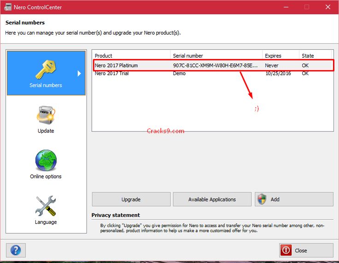Screen dimensions: 339x263
Task: Select the Language tools icon
Action: [46, 206]
